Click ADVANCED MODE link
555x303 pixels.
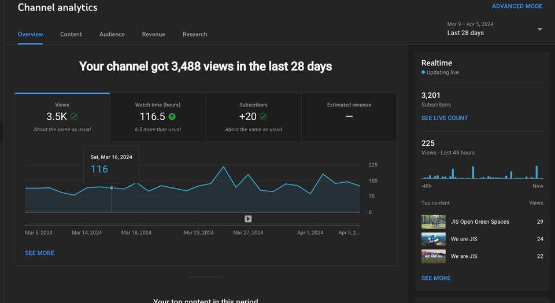(517, 6)
